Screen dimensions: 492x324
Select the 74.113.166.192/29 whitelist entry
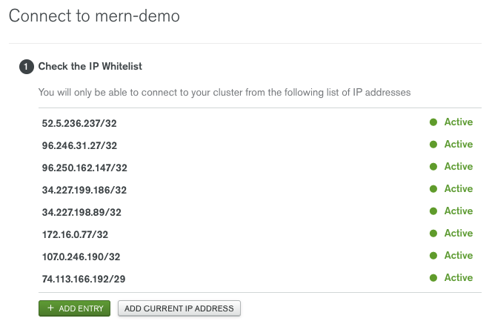pos(84,279)
